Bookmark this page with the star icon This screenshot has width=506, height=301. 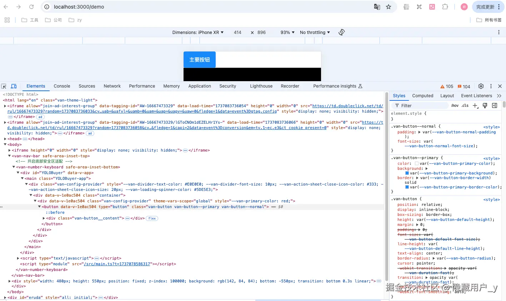pyautogui.click(x=389, y=7)
